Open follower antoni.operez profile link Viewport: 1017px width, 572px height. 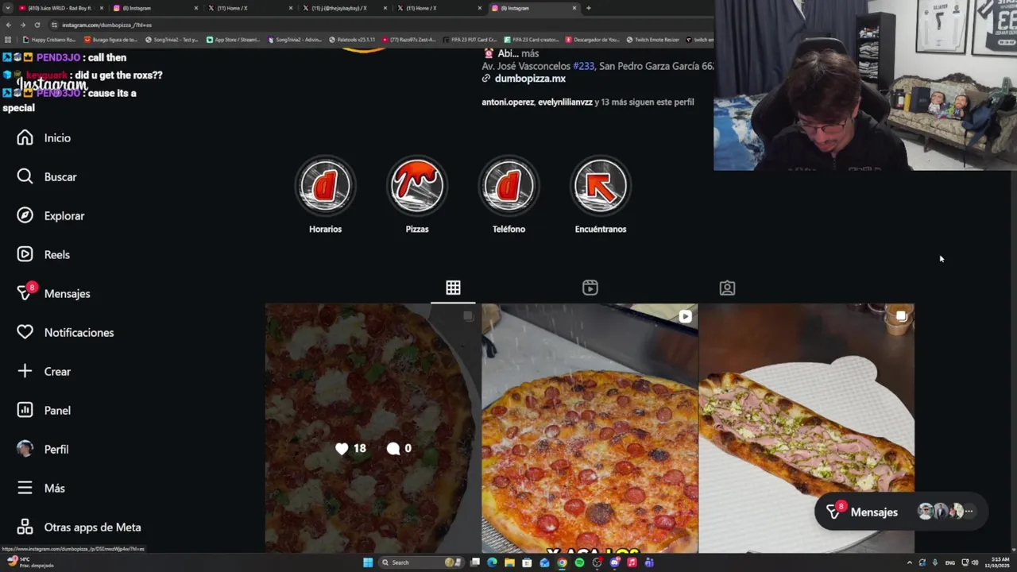tap(507, 102)
